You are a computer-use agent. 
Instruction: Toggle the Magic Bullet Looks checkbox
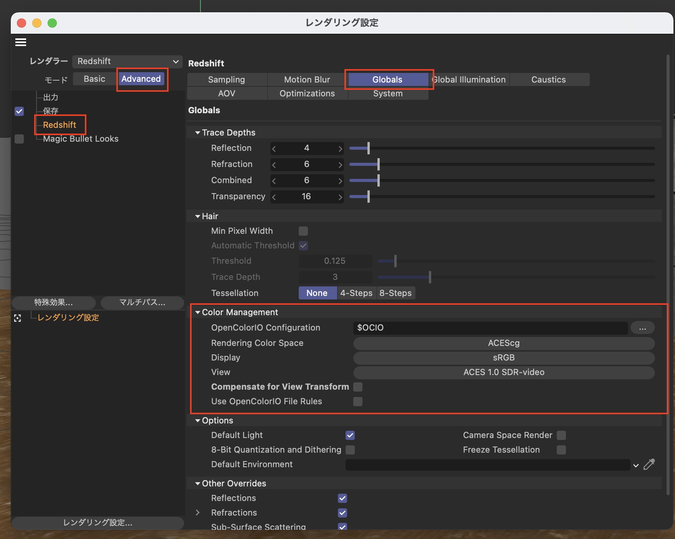(x=19, y=139)
